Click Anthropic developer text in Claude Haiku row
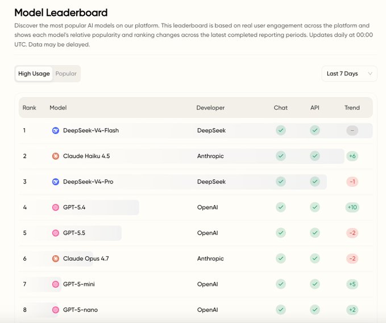 [210, 156]
